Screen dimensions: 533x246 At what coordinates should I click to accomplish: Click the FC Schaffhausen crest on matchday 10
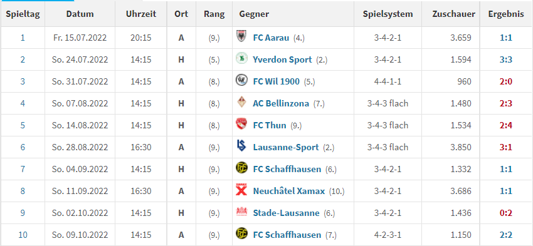pyautogui.click(x=241, y=234)
